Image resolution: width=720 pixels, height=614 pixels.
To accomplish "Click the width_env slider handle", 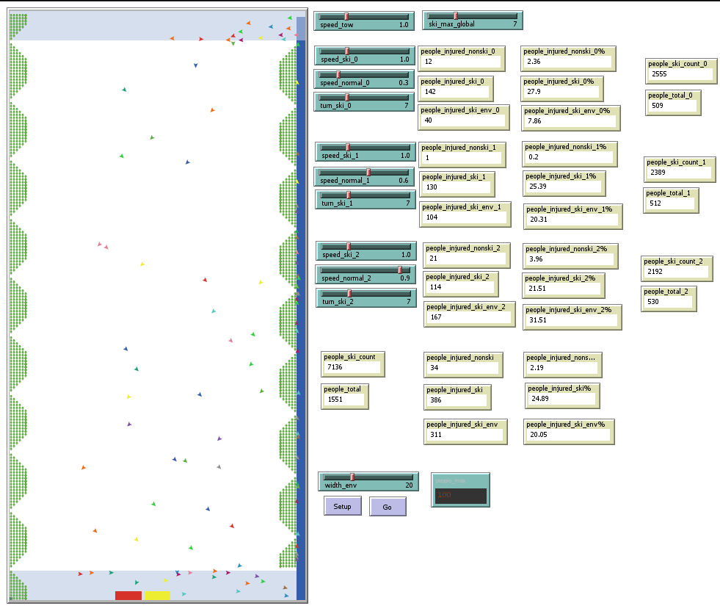I will 352,477.
